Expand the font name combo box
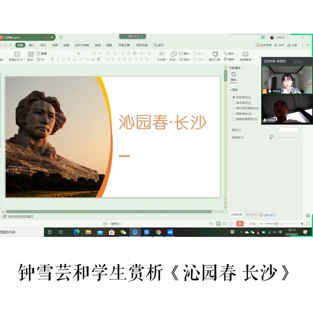This screenshot has width=313, height=313. (74, 53)
